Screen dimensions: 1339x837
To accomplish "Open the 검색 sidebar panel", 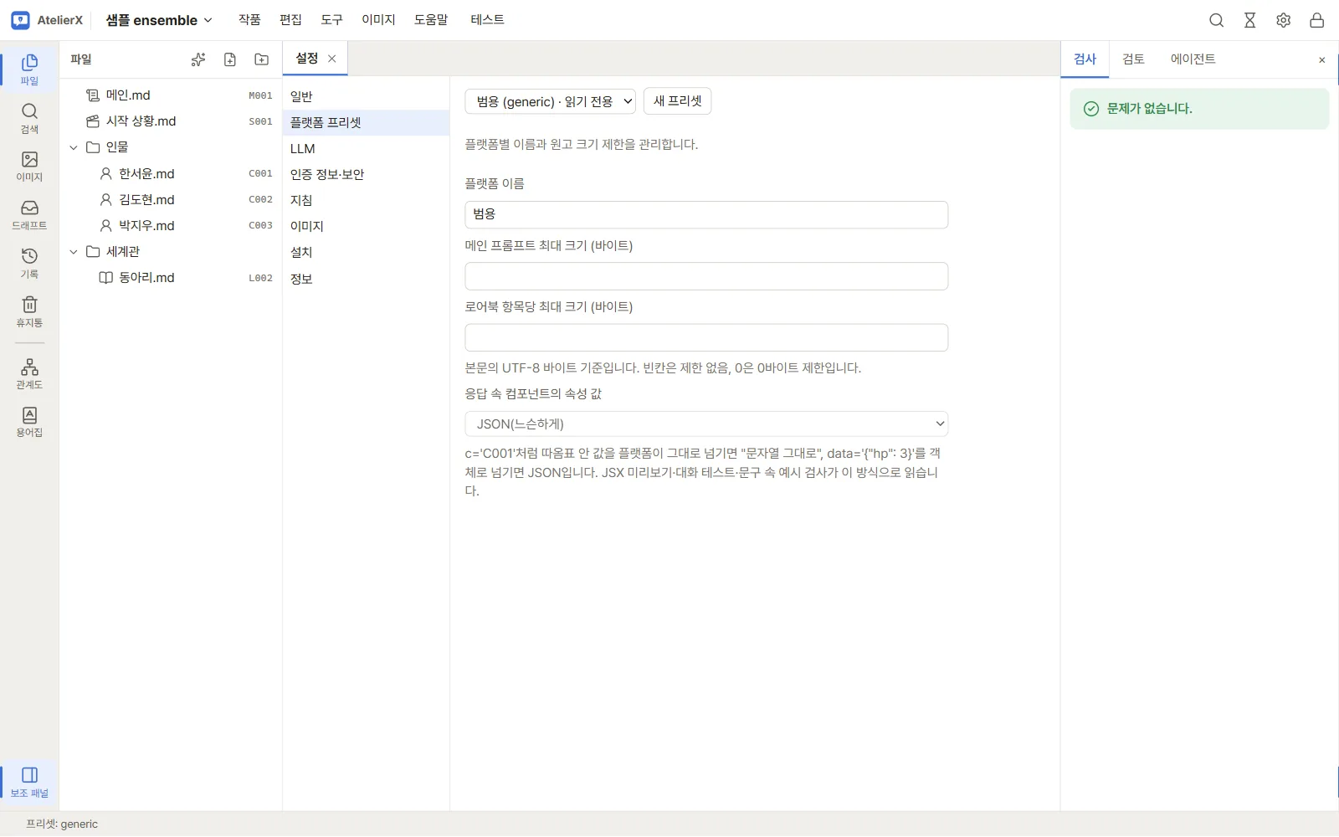I will 29,118.
